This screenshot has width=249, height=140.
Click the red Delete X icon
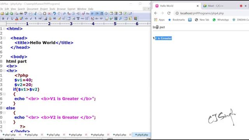point(49,14)
